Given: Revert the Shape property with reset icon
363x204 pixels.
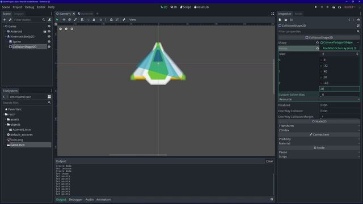Looking at the screenshot, I should (x=318, y=42).
